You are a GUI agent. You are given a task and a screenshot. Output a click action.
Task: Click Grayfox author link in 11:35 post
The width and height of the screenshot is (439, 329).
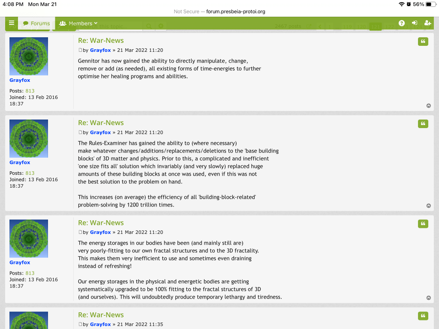(x=100, y=324)
